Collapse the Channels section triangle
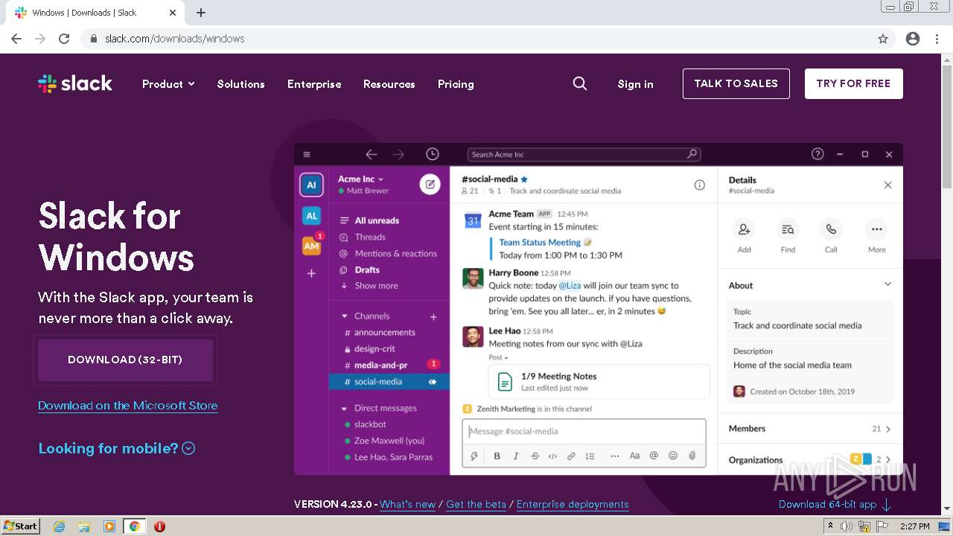 point(344,316)
